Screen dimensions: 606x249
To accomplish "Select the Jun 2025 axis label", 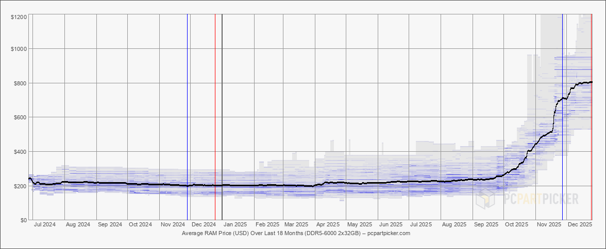I will [x=391, y=224].
